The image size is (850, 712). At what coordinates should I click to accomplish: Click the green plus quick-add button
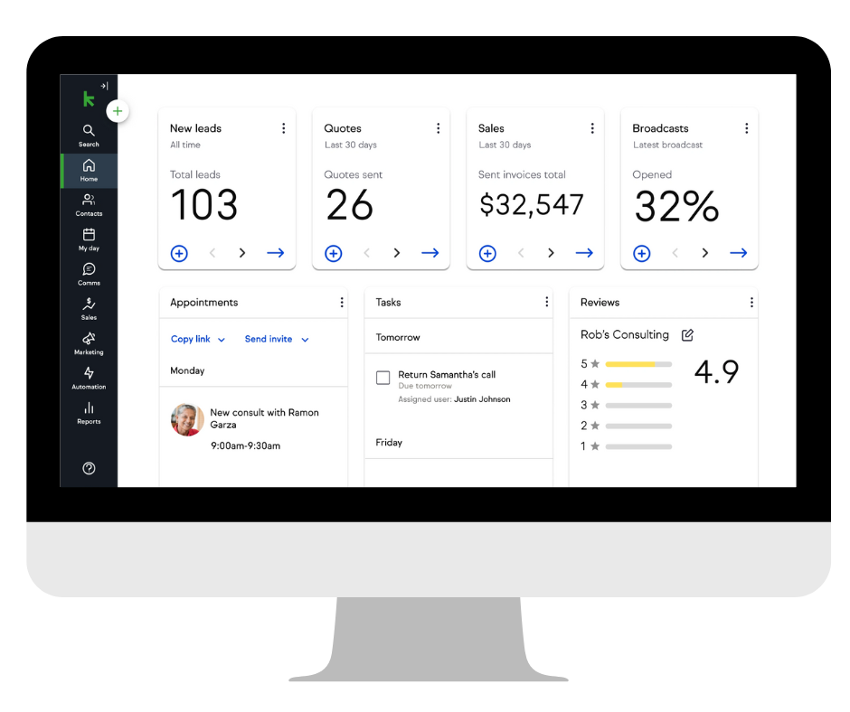[118, 111]
